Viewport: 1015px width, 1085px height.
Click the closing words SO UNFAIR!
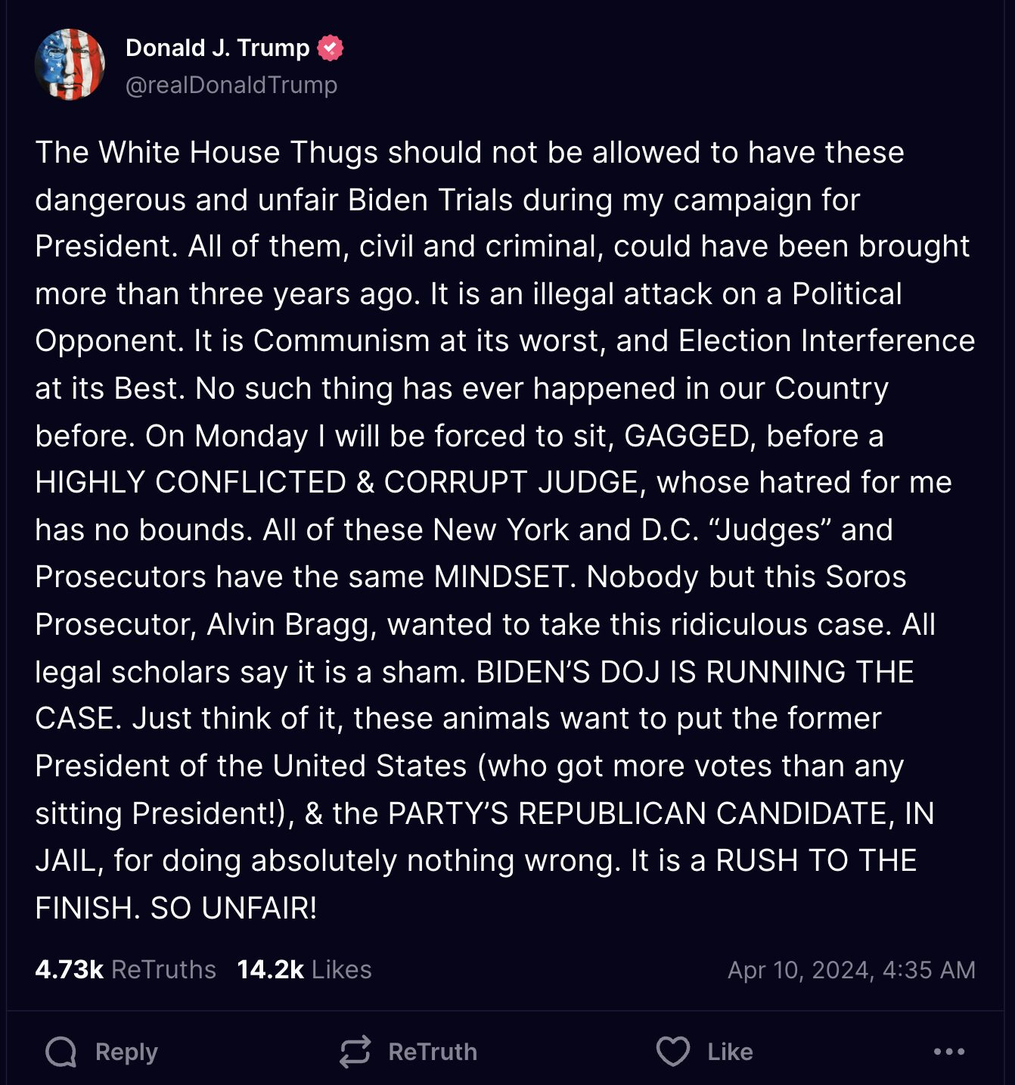point(234,907)
